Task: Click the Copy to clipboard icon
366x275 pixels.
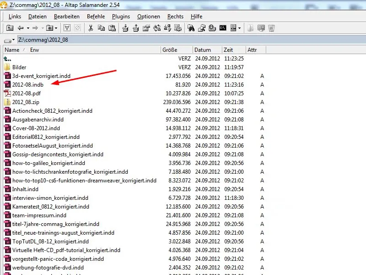Action: tap(101, 28)
